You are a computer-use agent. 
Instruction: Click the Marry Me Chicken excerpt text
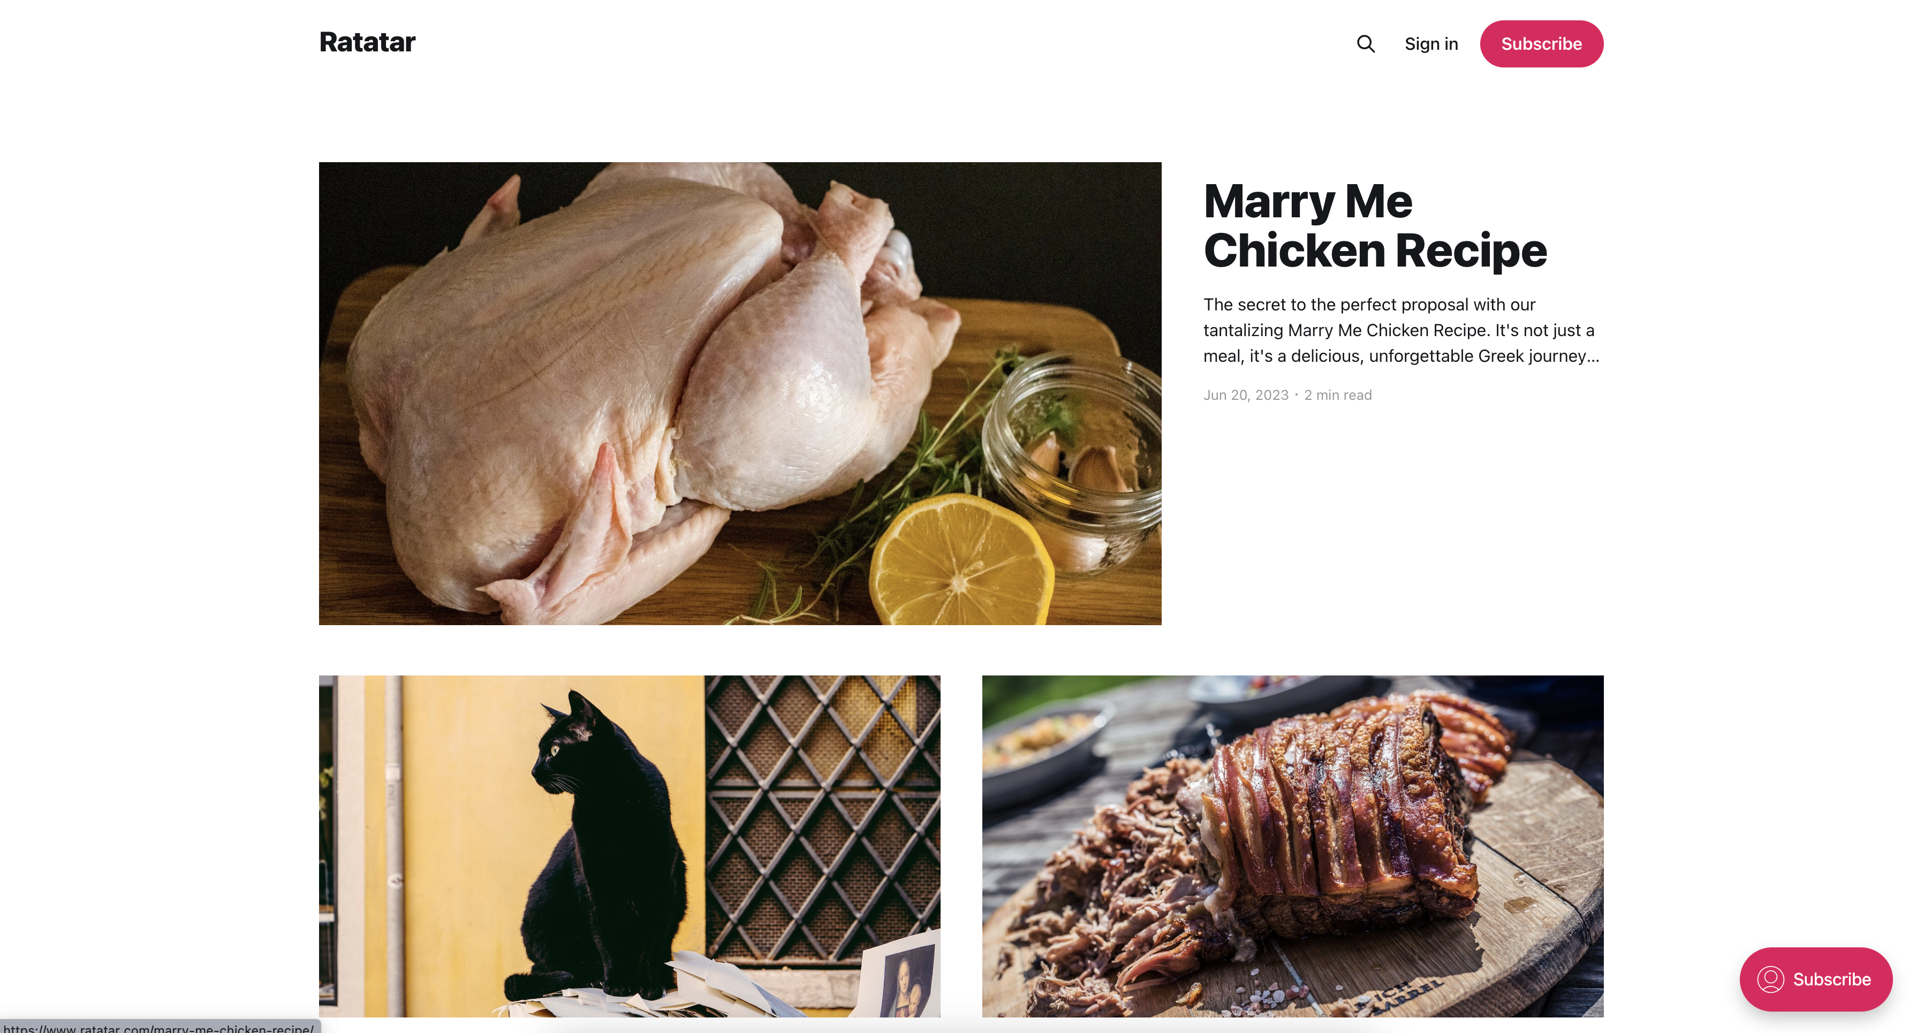coord(1401,330)
